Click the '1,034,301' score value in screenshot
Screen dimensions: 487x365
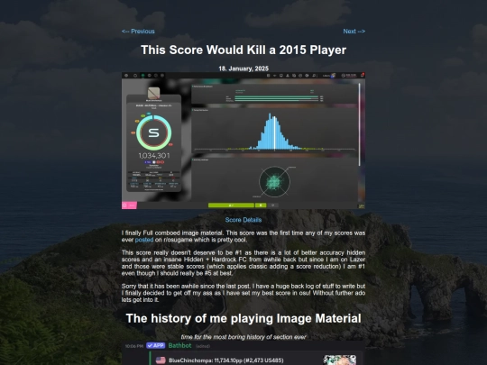pyautogui.click(x=154, y=156)
